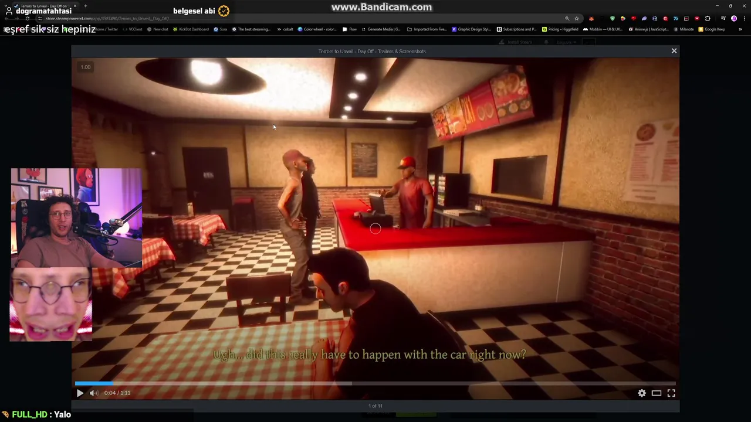This screenshot has width=751, height=422.
Task: Seek along the video progress bar
Action: tap(375, 383)
